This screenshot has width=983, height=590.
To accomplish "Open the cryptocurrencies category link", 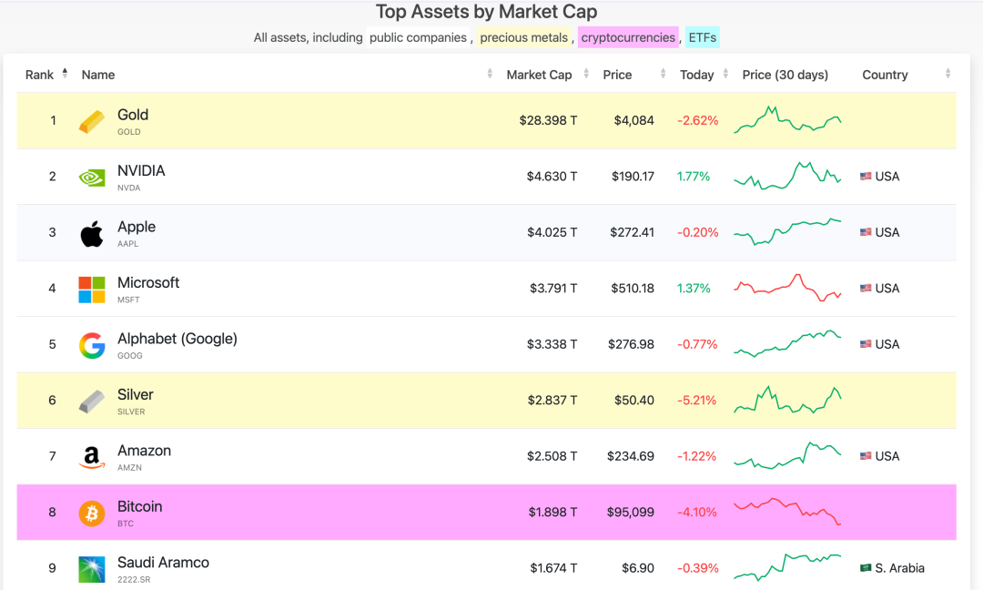I will click(x=627, y=37).
